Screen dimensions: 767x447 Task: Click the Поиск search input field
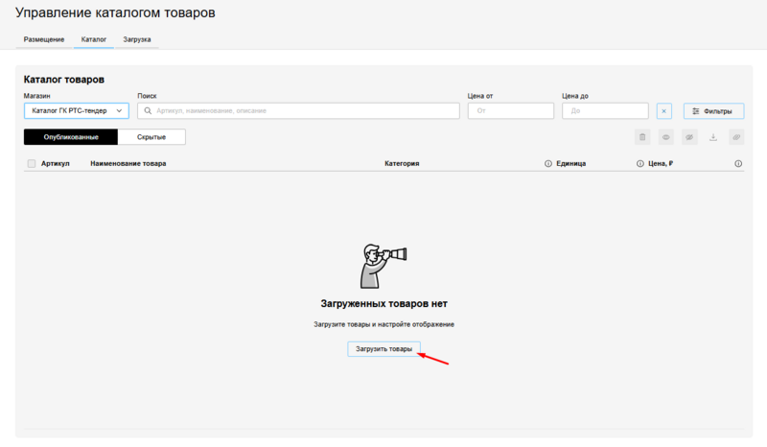point(297,111)
